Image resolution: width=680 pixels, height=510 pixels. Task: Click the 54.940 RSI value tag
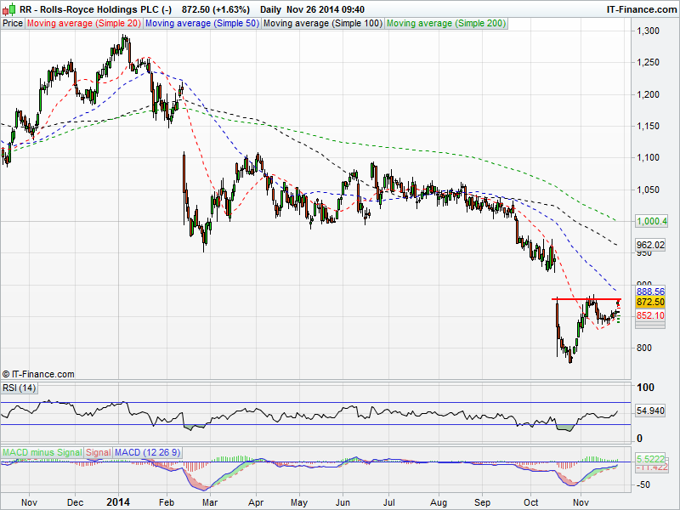point(651,411)
